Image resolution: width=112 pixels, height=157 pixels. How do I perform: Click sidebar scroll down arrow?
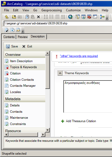[x=48, y=130]
